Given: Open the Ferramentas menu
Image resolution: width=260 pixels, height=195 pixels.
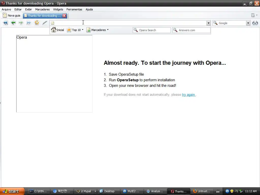Looking at the screenshot, I should pyautogui.click(x=74, y=9).
